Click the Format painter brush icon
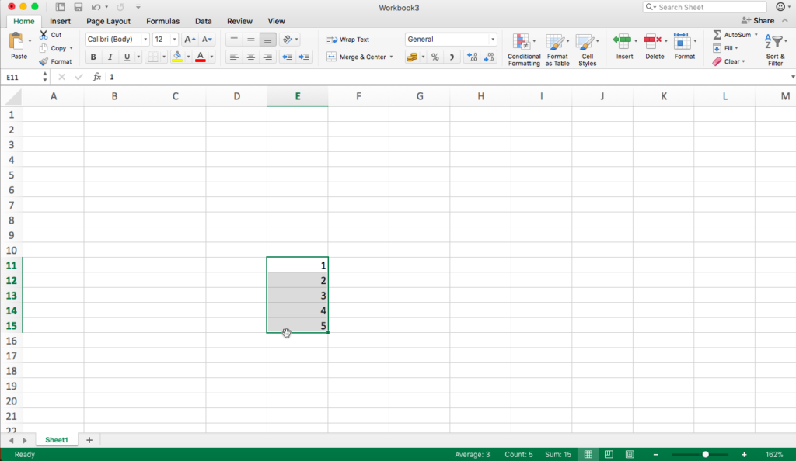 coord(44,61)
